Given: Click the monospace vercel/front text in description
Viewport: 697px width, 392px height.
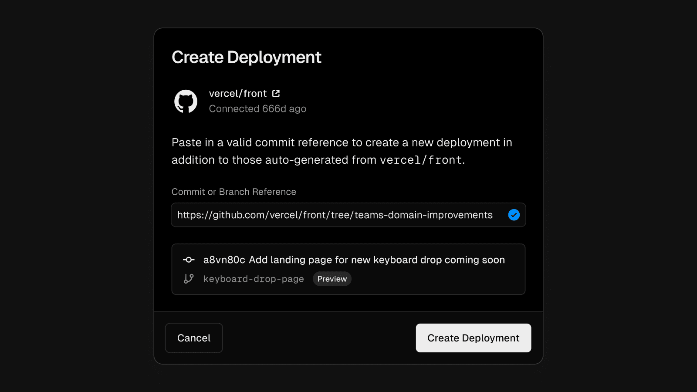Looking at the screenshot, I should [421, 160].
